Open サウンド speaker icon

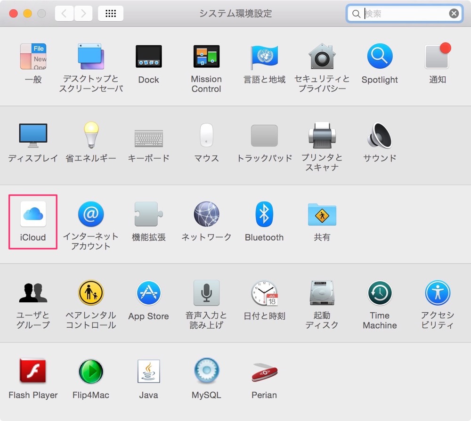380,136
